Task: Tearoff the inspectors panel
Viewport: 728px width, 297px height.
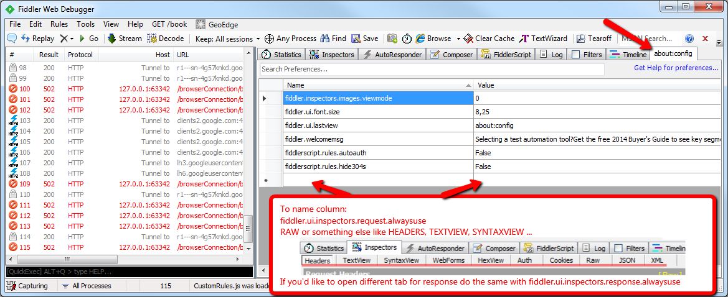Action: point(594,39)
